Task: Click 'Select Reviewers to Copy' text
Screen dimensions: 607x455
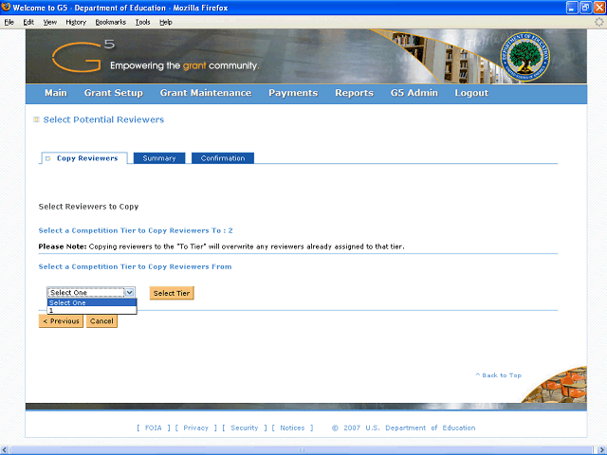Action: point(88,207)
